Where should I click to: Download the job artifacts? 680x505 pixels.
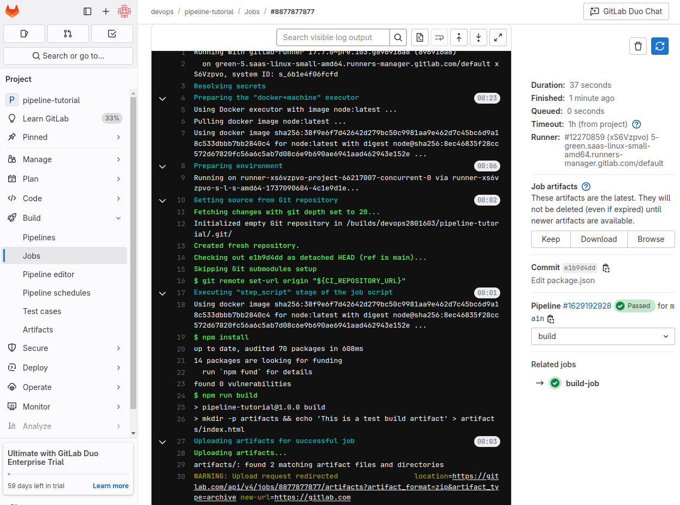point(599,239)
